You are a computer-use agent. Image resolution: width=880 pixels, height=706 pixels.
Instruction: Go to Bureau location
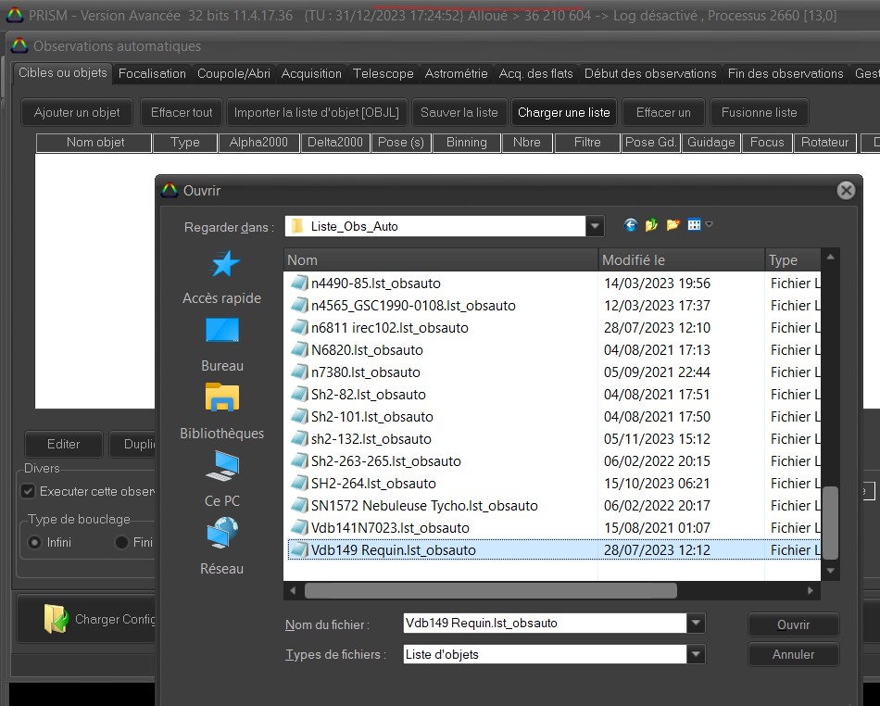point(221,345)
